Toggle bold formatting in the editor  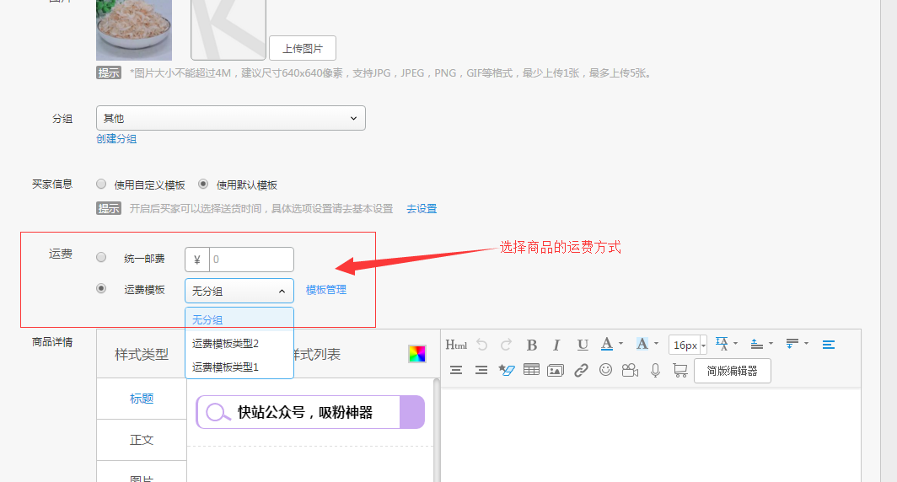coord(532,345)
